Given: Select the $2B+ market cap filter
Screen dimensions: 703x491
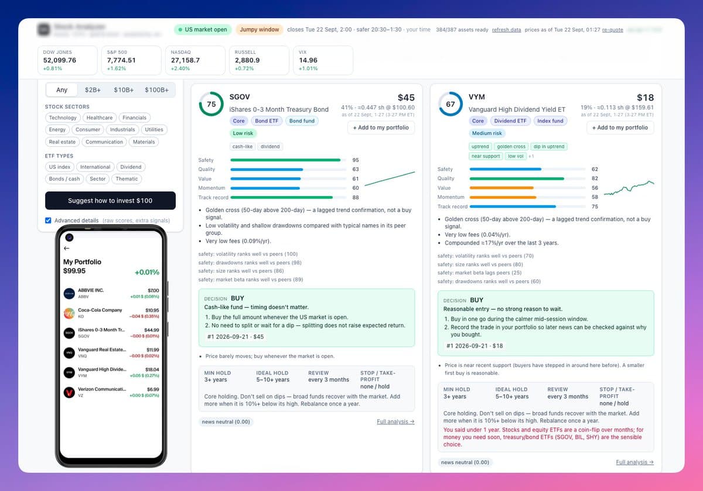Looking at the screenshot, I should tap(93, 90).
